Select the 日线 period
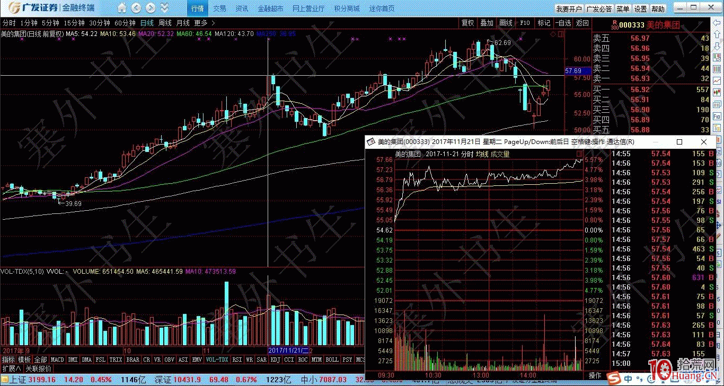Viewport: 724px width, 386px height. 147,23
